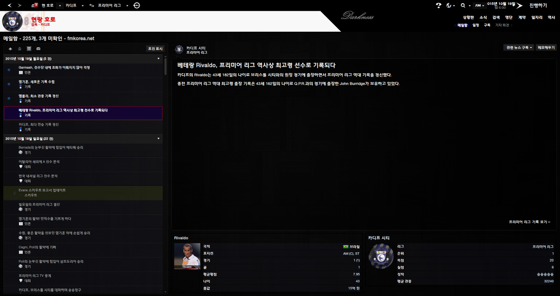560x296 pixels.
Task: Toggle unread dot on 염기훈 record message
Action: (x=9, y=84)
